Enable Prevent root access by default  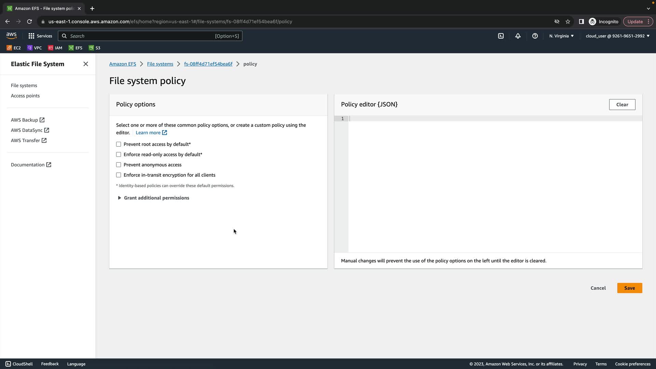(119, 144)
